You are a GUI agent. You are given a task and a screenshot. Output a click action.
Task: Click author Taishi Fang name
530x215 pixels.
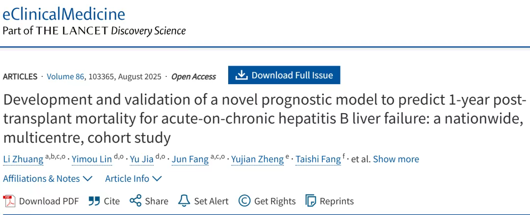point(318,159)
